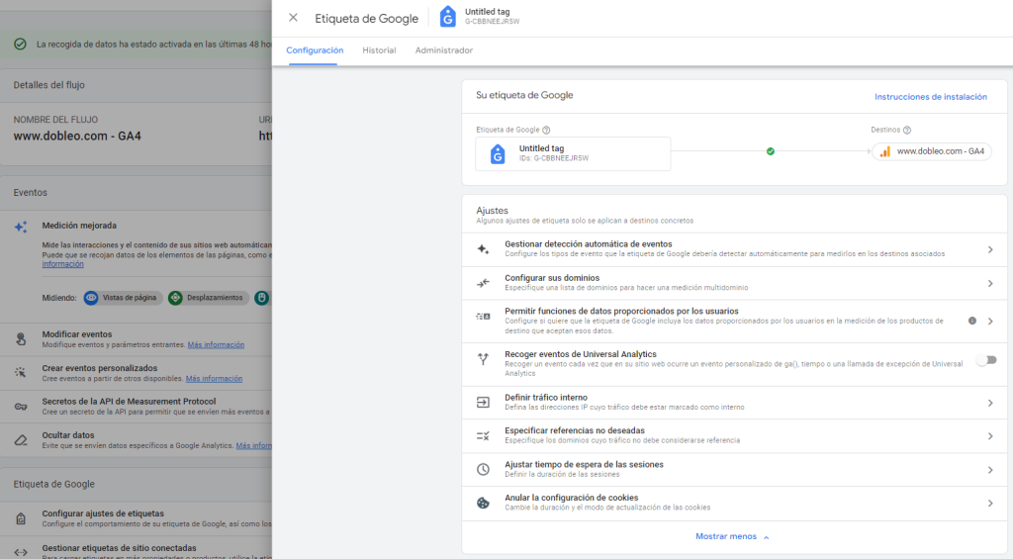Open Instrucciones de instalación link
Image resolution: width=1013 pixels, height=559 pixels.
pos(930,97)
